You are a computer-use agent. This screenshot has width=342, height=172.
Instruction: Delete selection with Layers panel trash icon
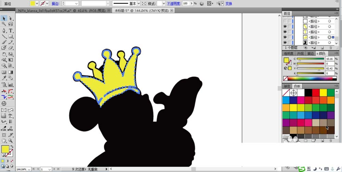[x=330, y=48]
